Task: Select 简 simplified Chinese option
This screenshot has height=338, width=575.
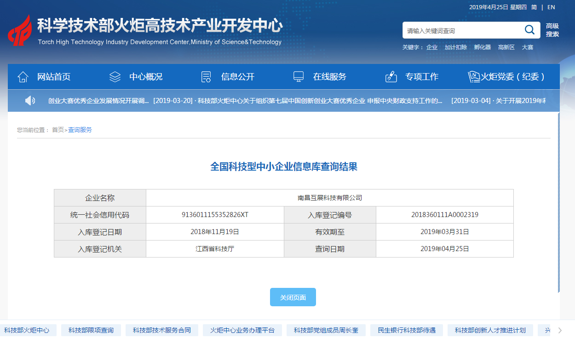Action: [534, 7]
